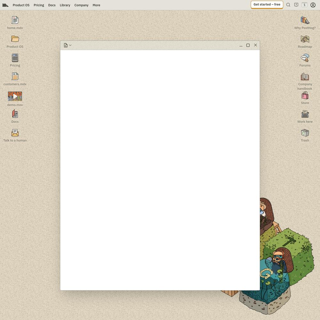Open search with the magnifier icon
The height and width of the screenshot is (320, 320).
coord(288,5)
